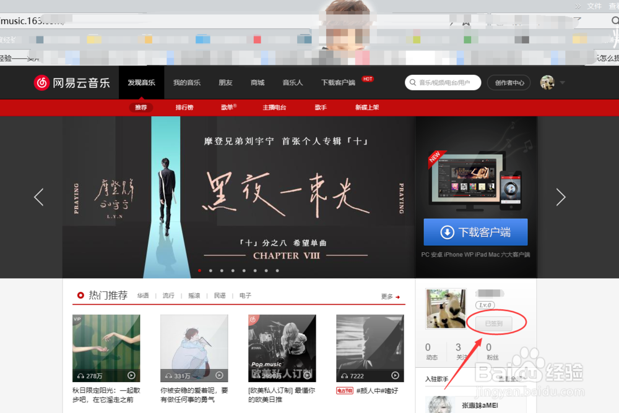
Task: Select the 歌手 sub-navigation item
Action: 321,108
